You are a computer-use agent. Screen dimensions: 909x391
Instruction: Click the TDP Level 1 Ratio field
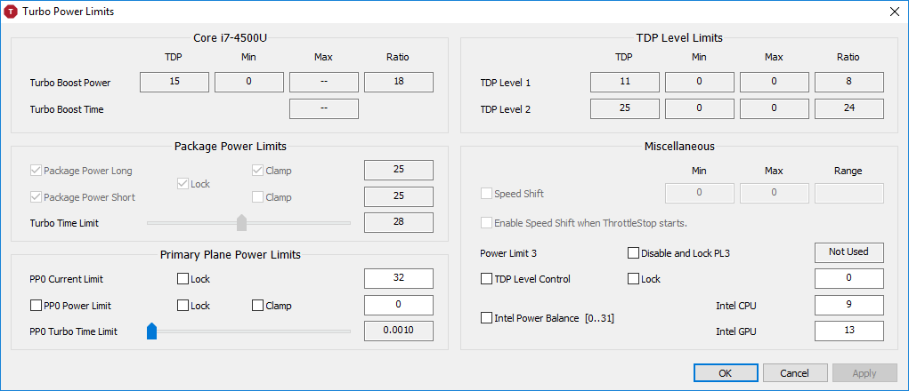click(849, 82)
